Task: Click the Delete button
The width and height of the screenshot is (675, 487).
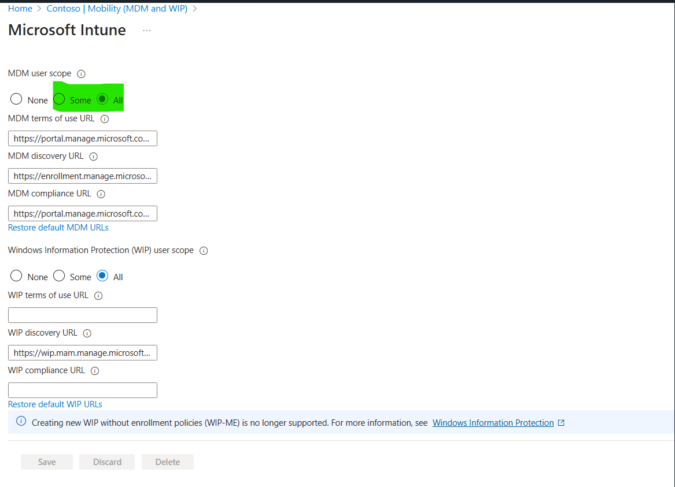Action: click(x=168, y=462)
